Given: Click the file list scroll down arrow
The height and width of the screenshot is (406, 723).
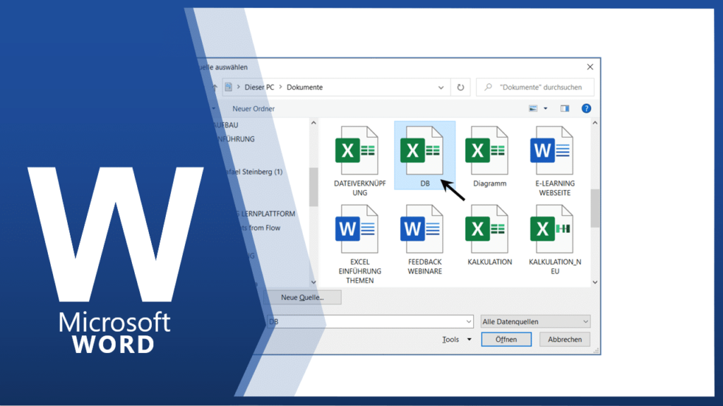Looking at the screenshot, I should 594,282.
